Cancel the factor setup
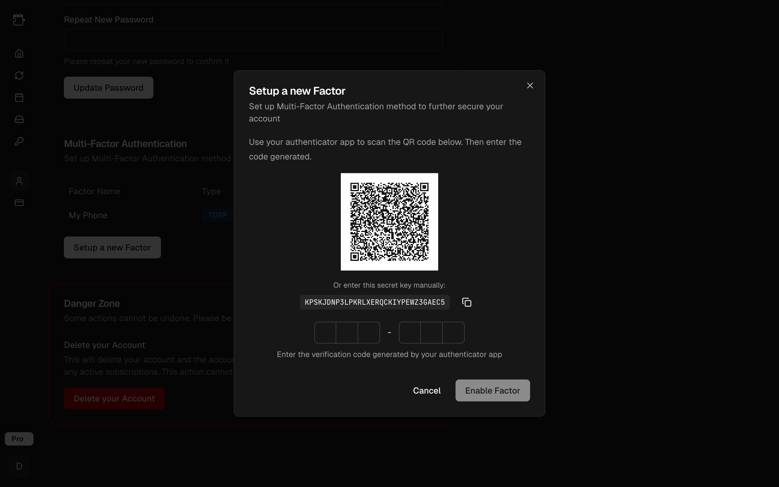 pos(427,391)
